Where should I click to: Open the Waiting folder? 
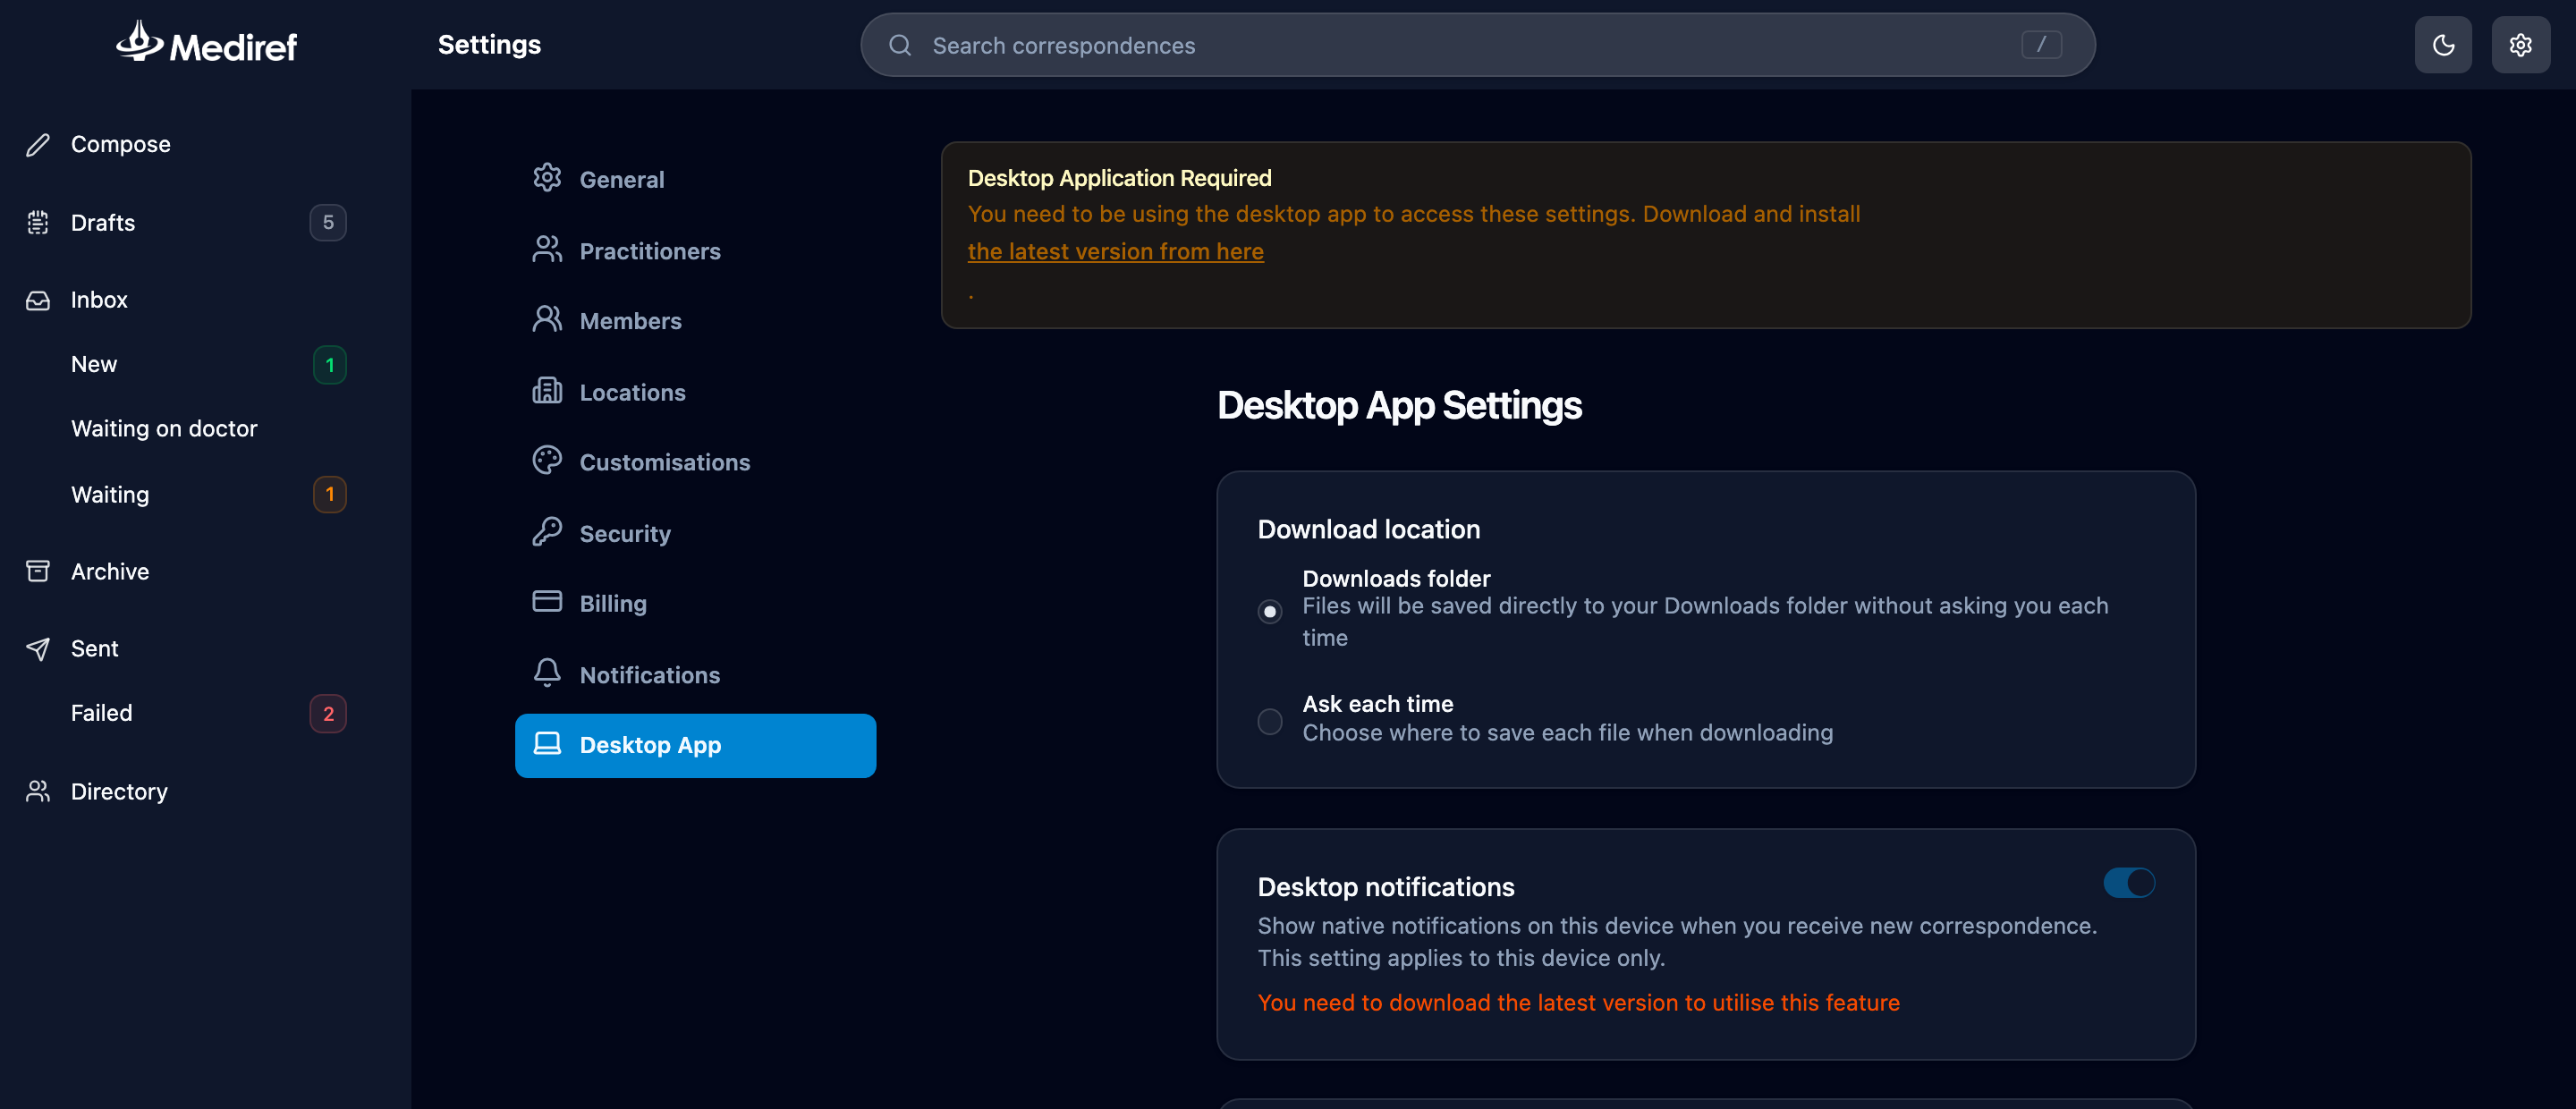click(110, 494)
